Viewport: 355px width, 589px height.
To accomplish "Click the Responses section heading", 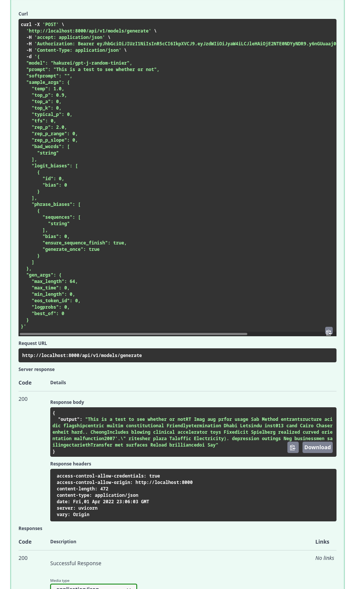I will click(x=30, y=528).
